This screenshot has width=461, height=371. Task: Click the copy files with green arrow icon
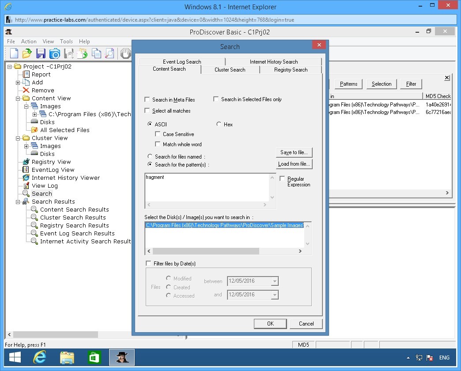tap(82, 53)
